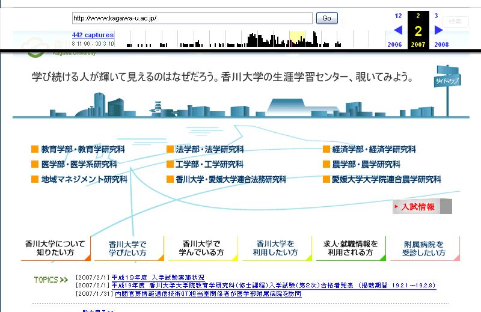The image size is (481, 312).
Task: Open 附属病院を受診したい方 tab
Action: 424,248
